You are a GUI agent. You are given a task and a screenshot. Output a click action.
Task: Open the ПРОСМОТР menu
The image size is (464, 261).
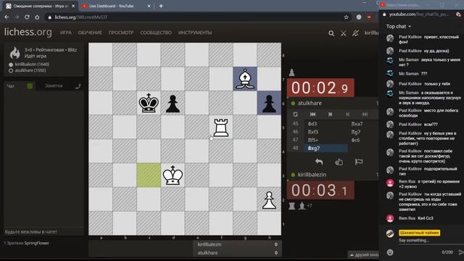(121, 33)
